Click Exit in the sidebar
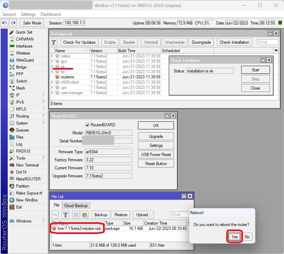The height and width of the screenshot is (254, 284). point(19,207)
